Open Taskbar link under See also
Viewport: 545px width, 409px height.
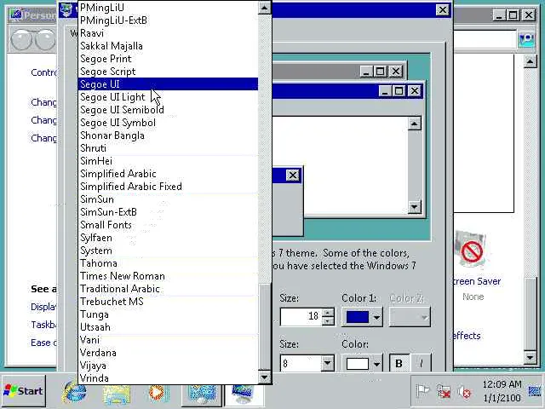pos(43,325)
